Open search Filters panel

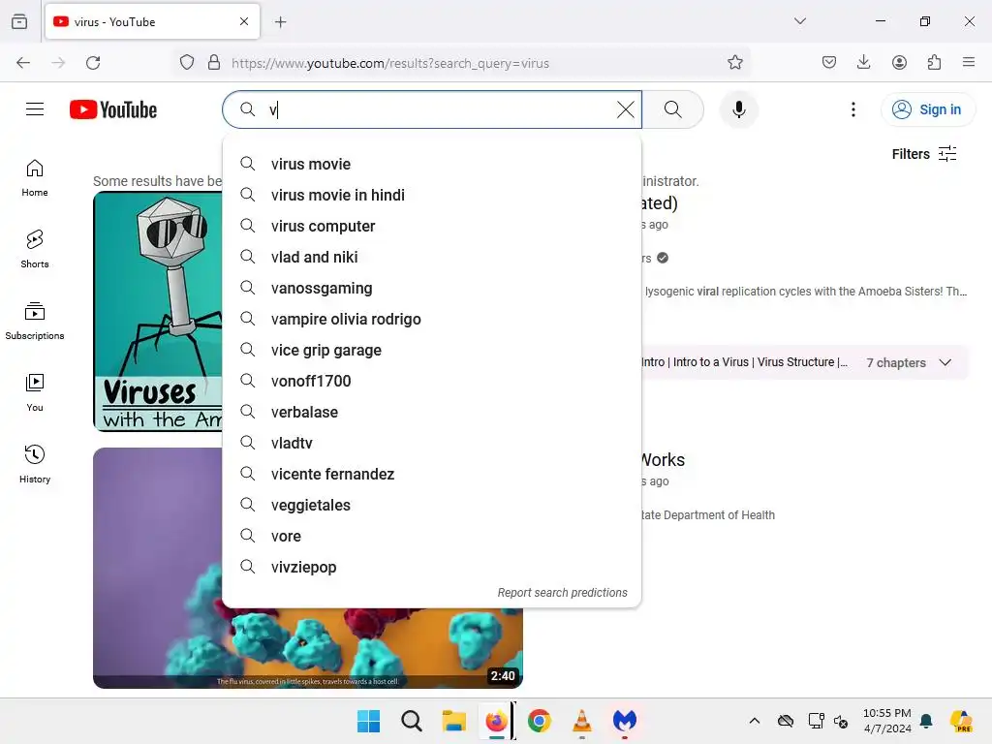(923, 154)
